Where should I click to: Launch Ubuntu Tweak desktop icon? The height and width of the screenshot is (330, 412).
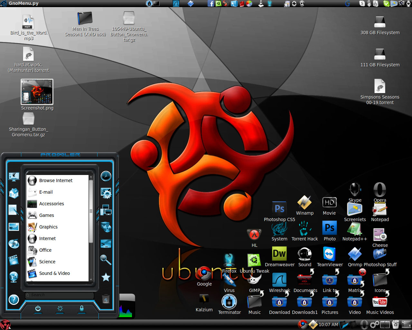pos(254,263)
